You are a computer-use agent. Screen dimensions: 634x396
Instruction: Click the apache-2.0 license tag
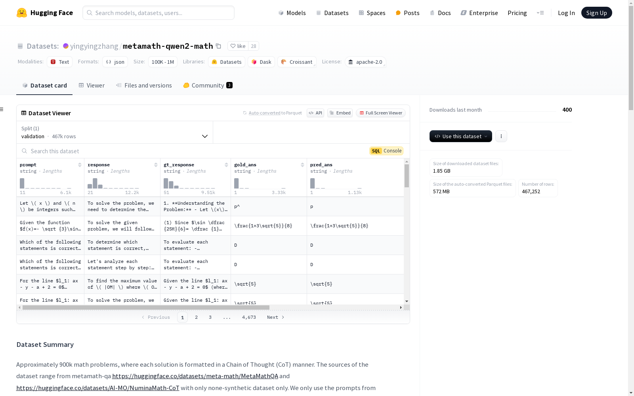pyautogui.click(x=365, y=62)
